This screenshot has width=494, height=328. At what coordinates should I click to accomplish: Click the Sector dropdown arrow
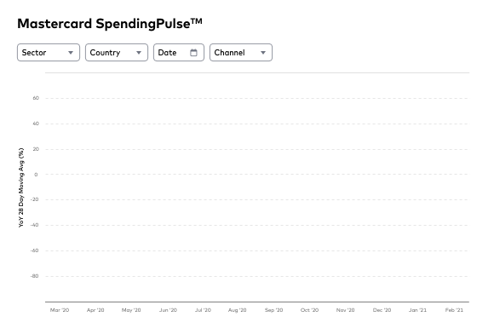tap(71, 53)
